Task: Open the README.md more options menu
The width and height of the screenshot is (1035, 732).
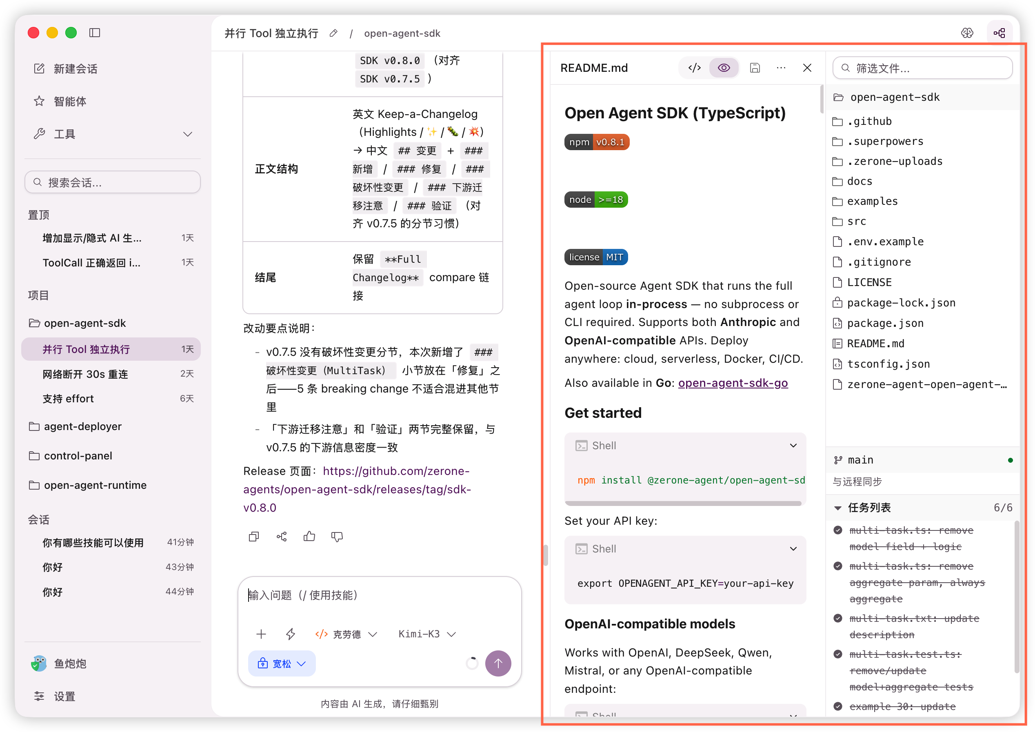Action: click(781, 68)
